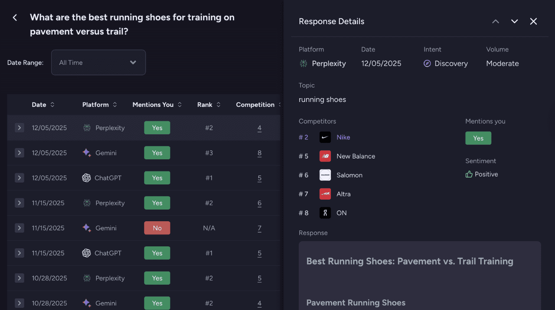The height and width of the screenshot is (310, 555).
Task: Open competition count 6 for 11/15/2025 Perplexity
Action: 259,203
